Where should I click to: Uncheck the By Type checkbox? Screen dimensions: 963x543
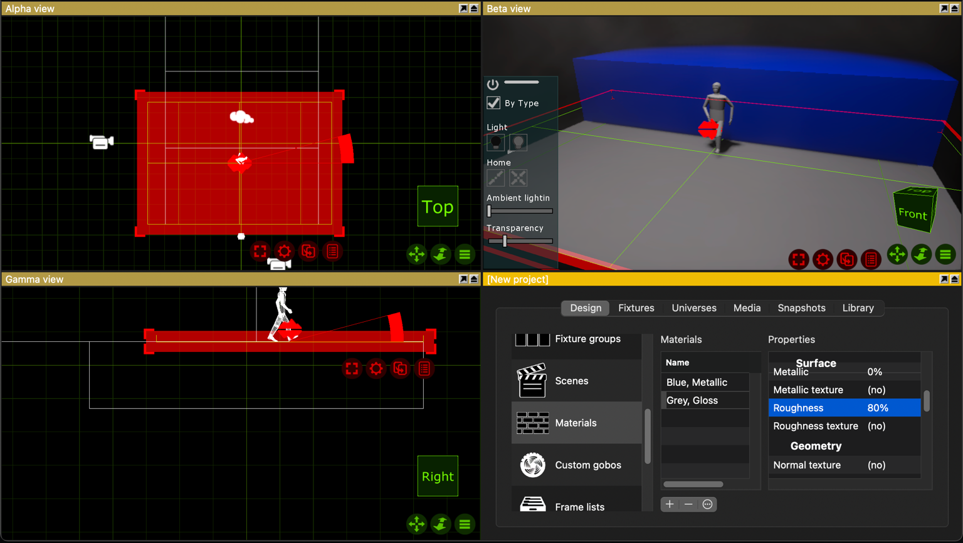[494, 103]
